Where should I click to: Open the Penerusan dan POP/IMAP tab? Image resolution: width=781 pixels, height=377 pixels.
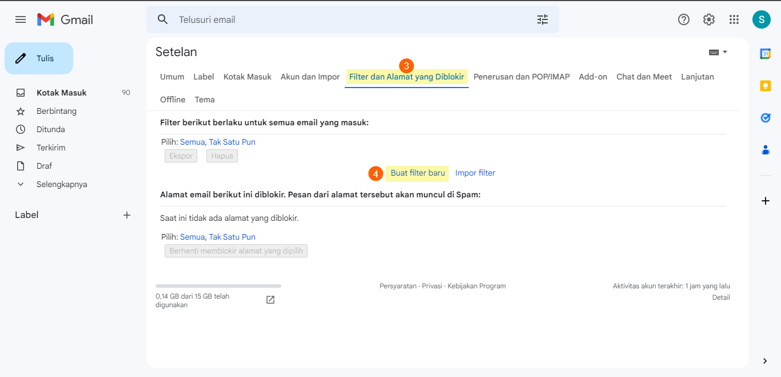tap(521, 77)
